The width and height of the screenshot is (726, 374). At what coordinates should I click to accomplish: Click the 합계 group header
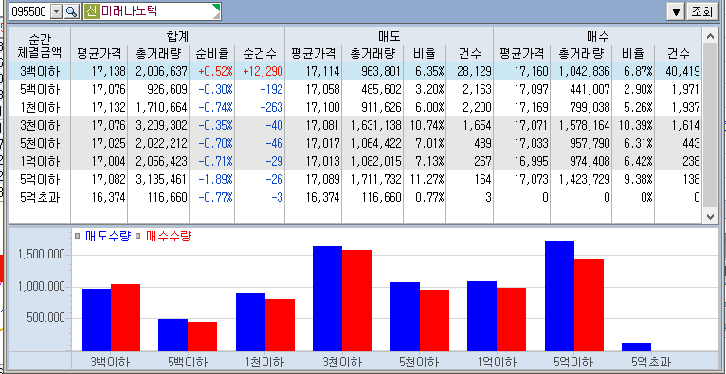pyautogui.click(x=178, y=36)
